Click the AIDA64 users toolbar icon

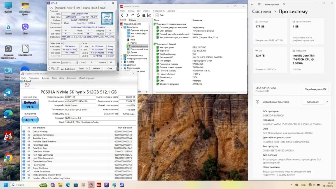pos(144,15)
